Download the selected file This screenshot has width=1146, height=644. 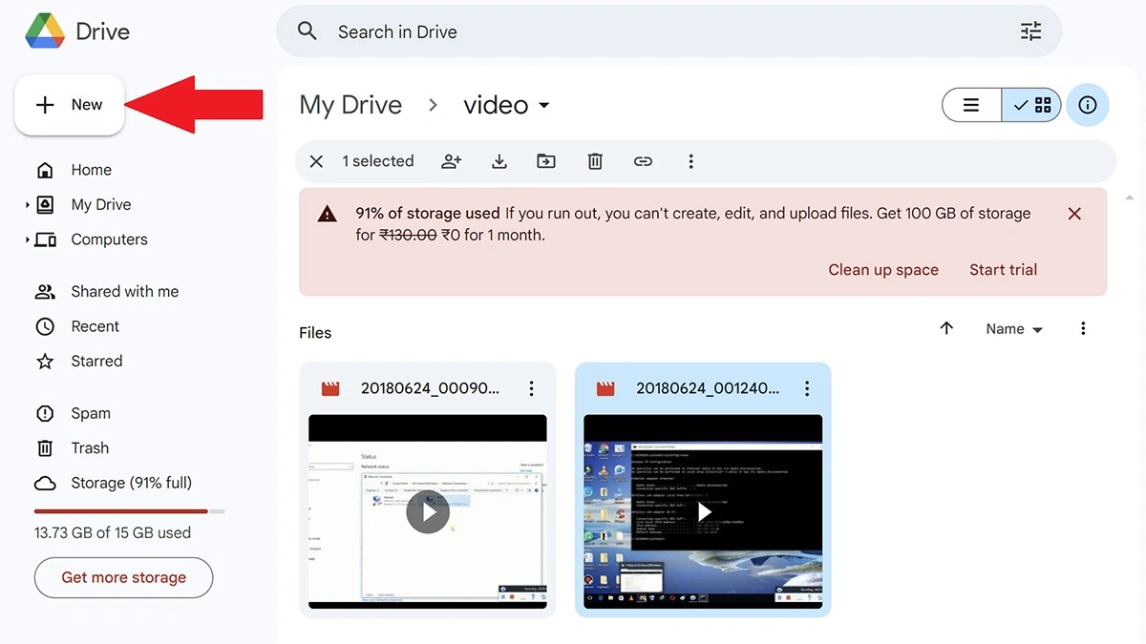(x=499, y=160)
